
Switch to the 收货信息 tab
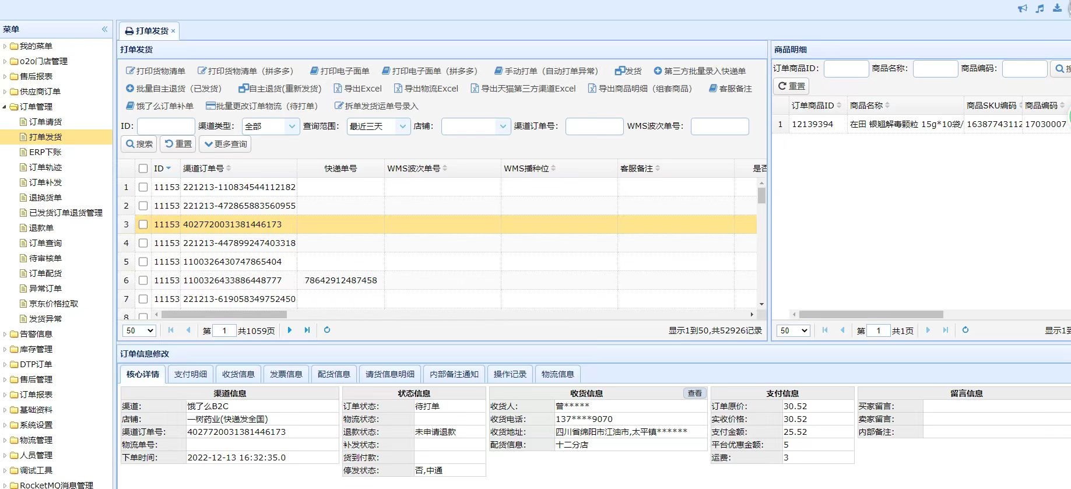click(x=238, y=374)
